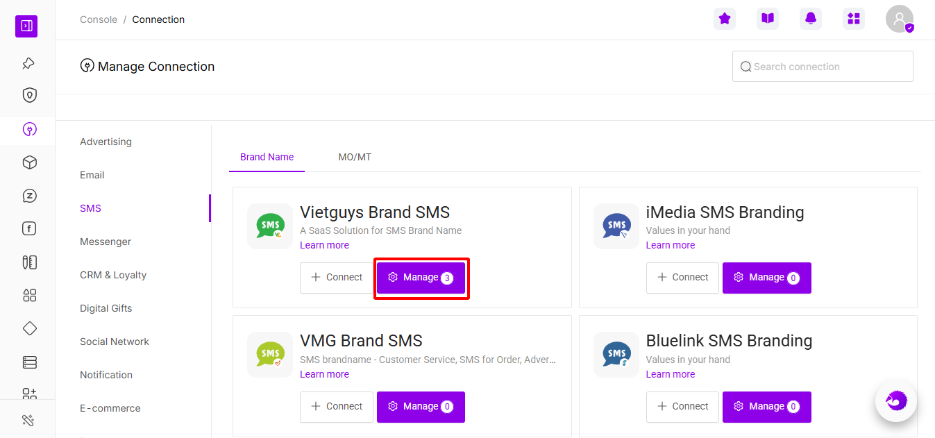Switch to the Brand Name tab
Viewport: 935px width, 438px height.
tap(267, 157)
